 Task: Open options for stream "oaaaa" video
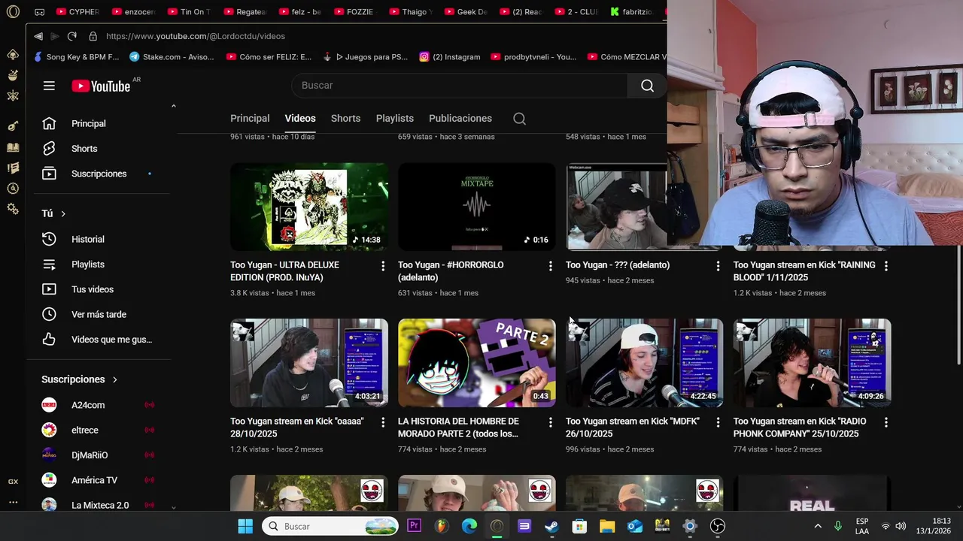382,422
